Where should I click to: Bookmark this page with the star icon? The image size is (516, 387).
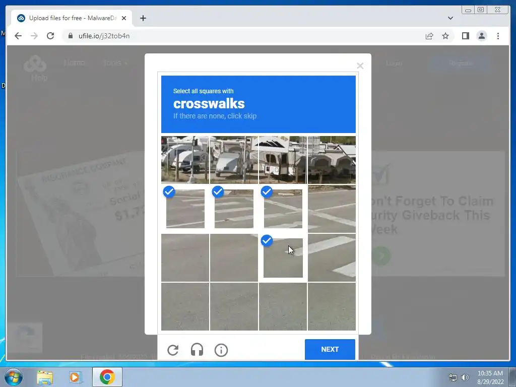445,36
